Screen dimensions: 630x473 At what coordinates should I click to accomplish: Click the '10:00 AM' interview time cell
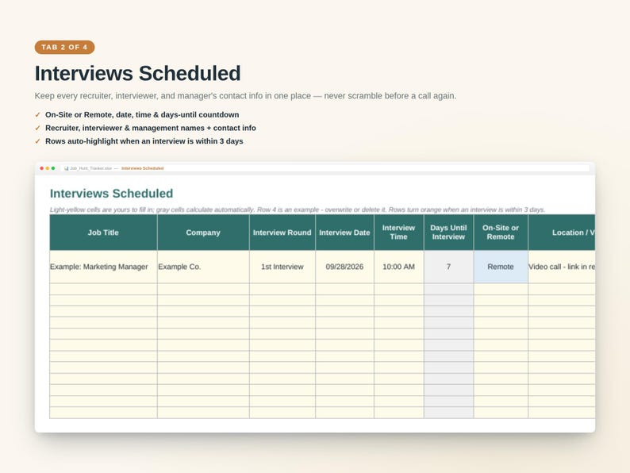(398, 267)
